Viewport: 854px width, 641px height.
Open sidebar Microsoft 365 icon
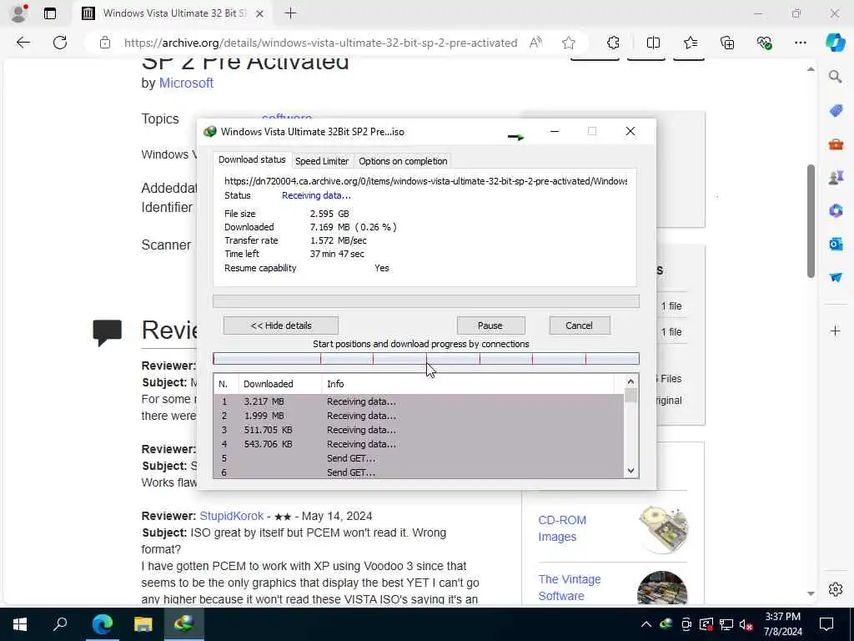tap(836, 211)
